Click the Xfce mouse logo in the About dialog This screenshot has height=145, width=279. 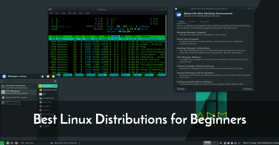(x=179, y=15)
